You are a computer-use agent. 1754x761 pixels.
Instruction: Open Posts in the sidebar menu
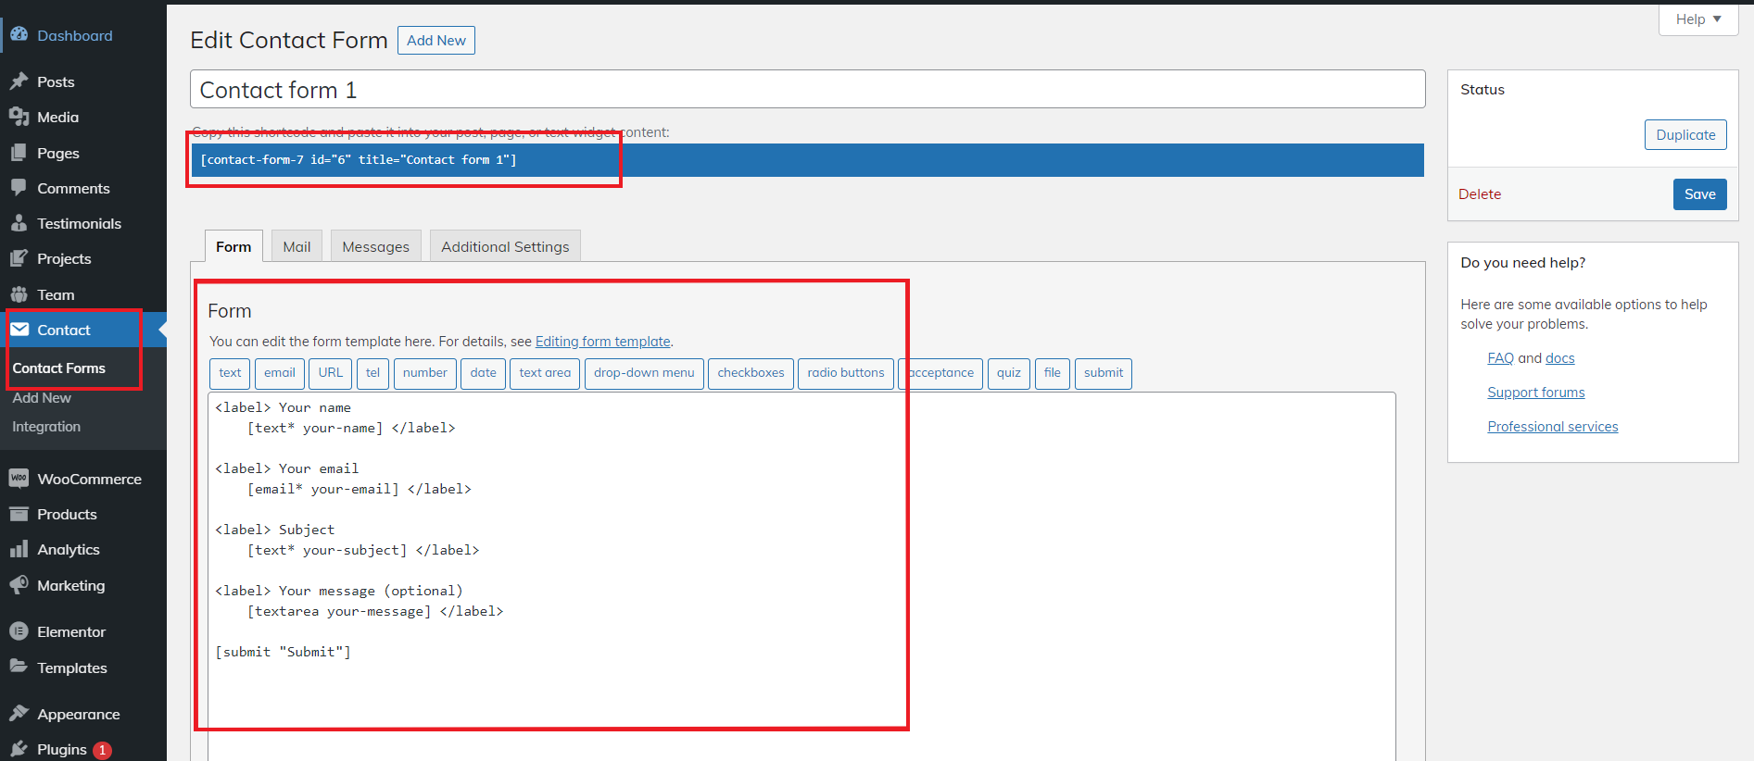click(x=56, y=81)
